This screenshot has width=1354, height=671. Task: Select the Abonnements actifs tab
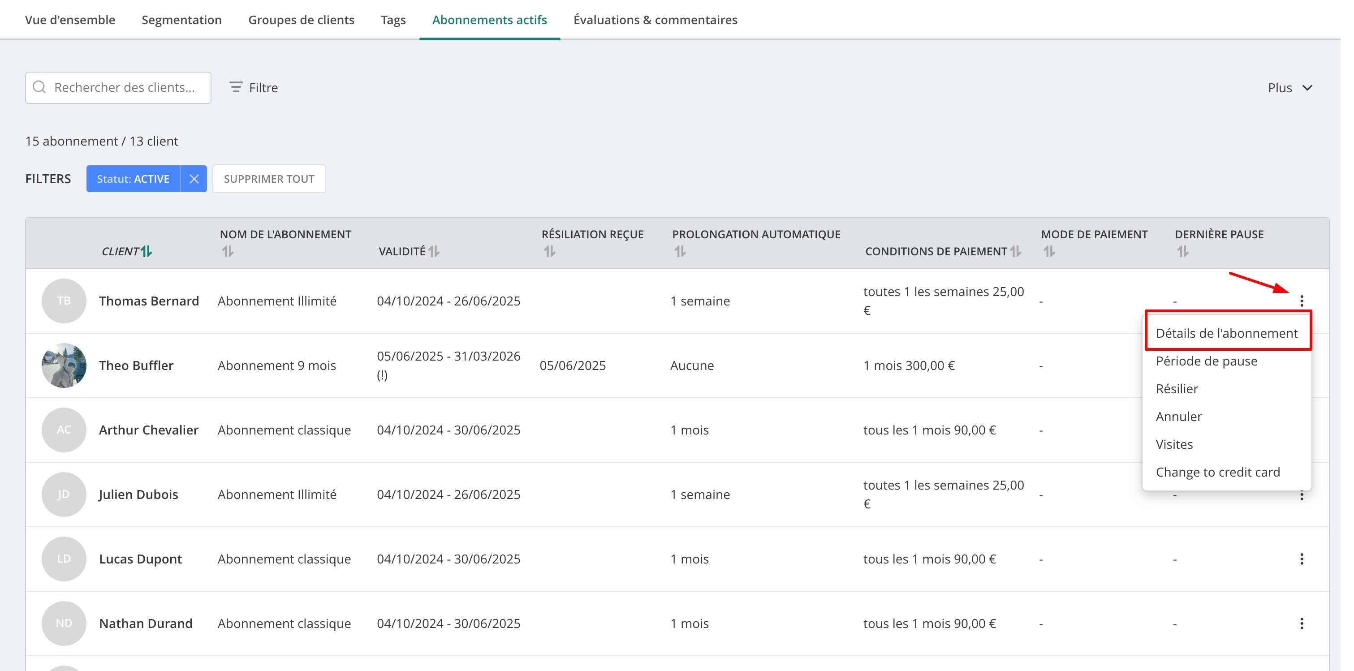click(x=489, y=20)
